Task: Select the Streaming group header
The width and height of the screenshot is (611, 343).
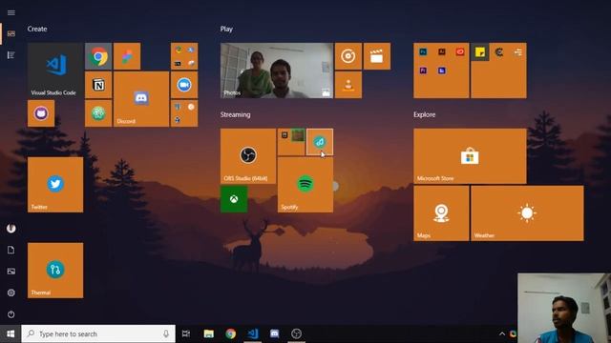Action: click(236, 114)
